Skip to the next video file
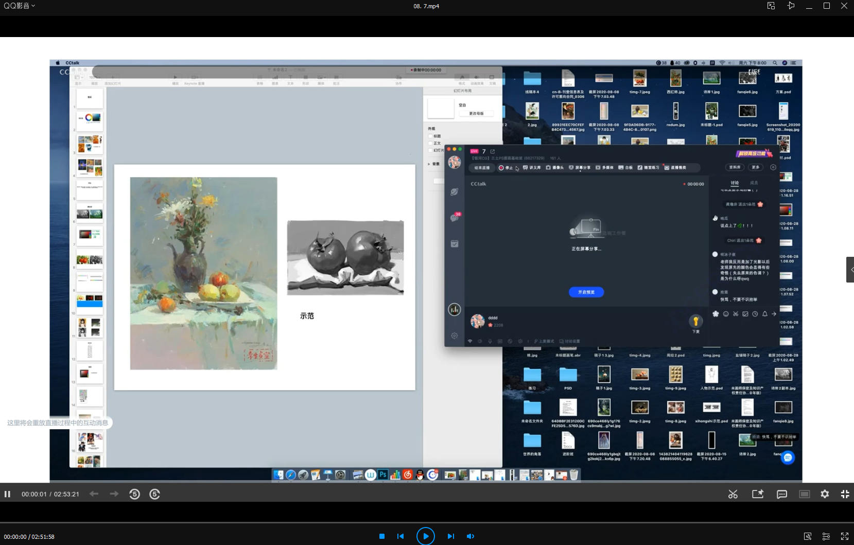This screenshot has width=854, height=545. pos(450,536)
